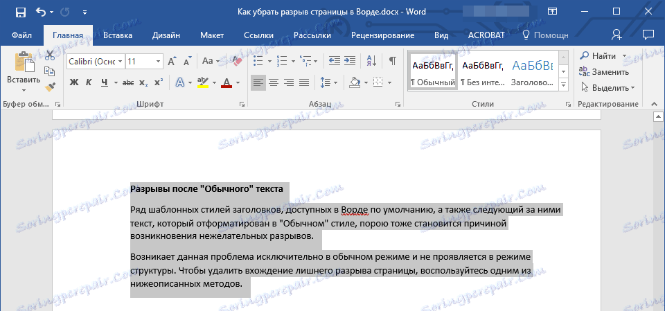665x311 pixels.
Task: Open the Рецензирование tab
Action: [x=382, y=35]
